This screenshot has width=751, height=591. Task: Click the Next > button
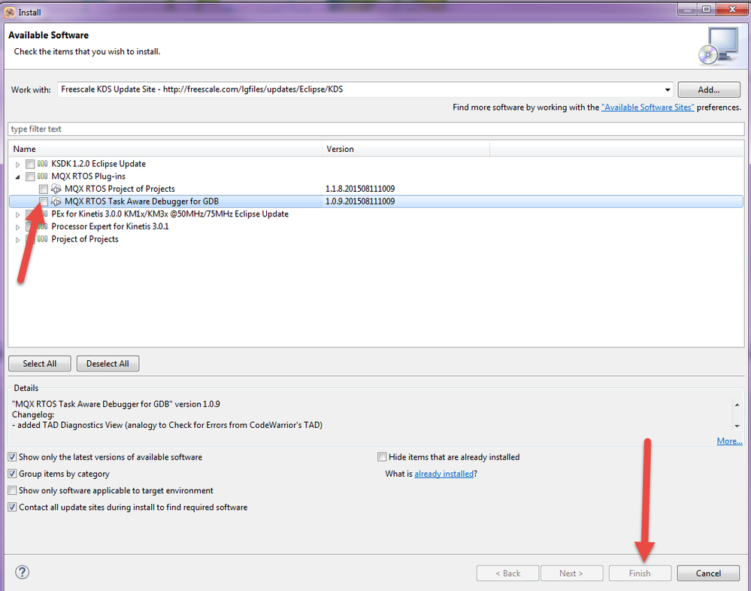pos(571,573)
